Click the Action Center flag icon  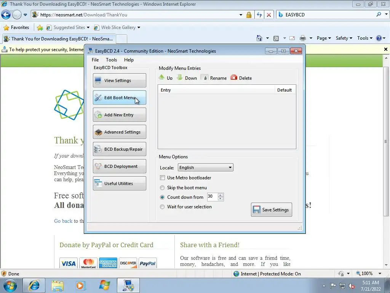[333, 286]
